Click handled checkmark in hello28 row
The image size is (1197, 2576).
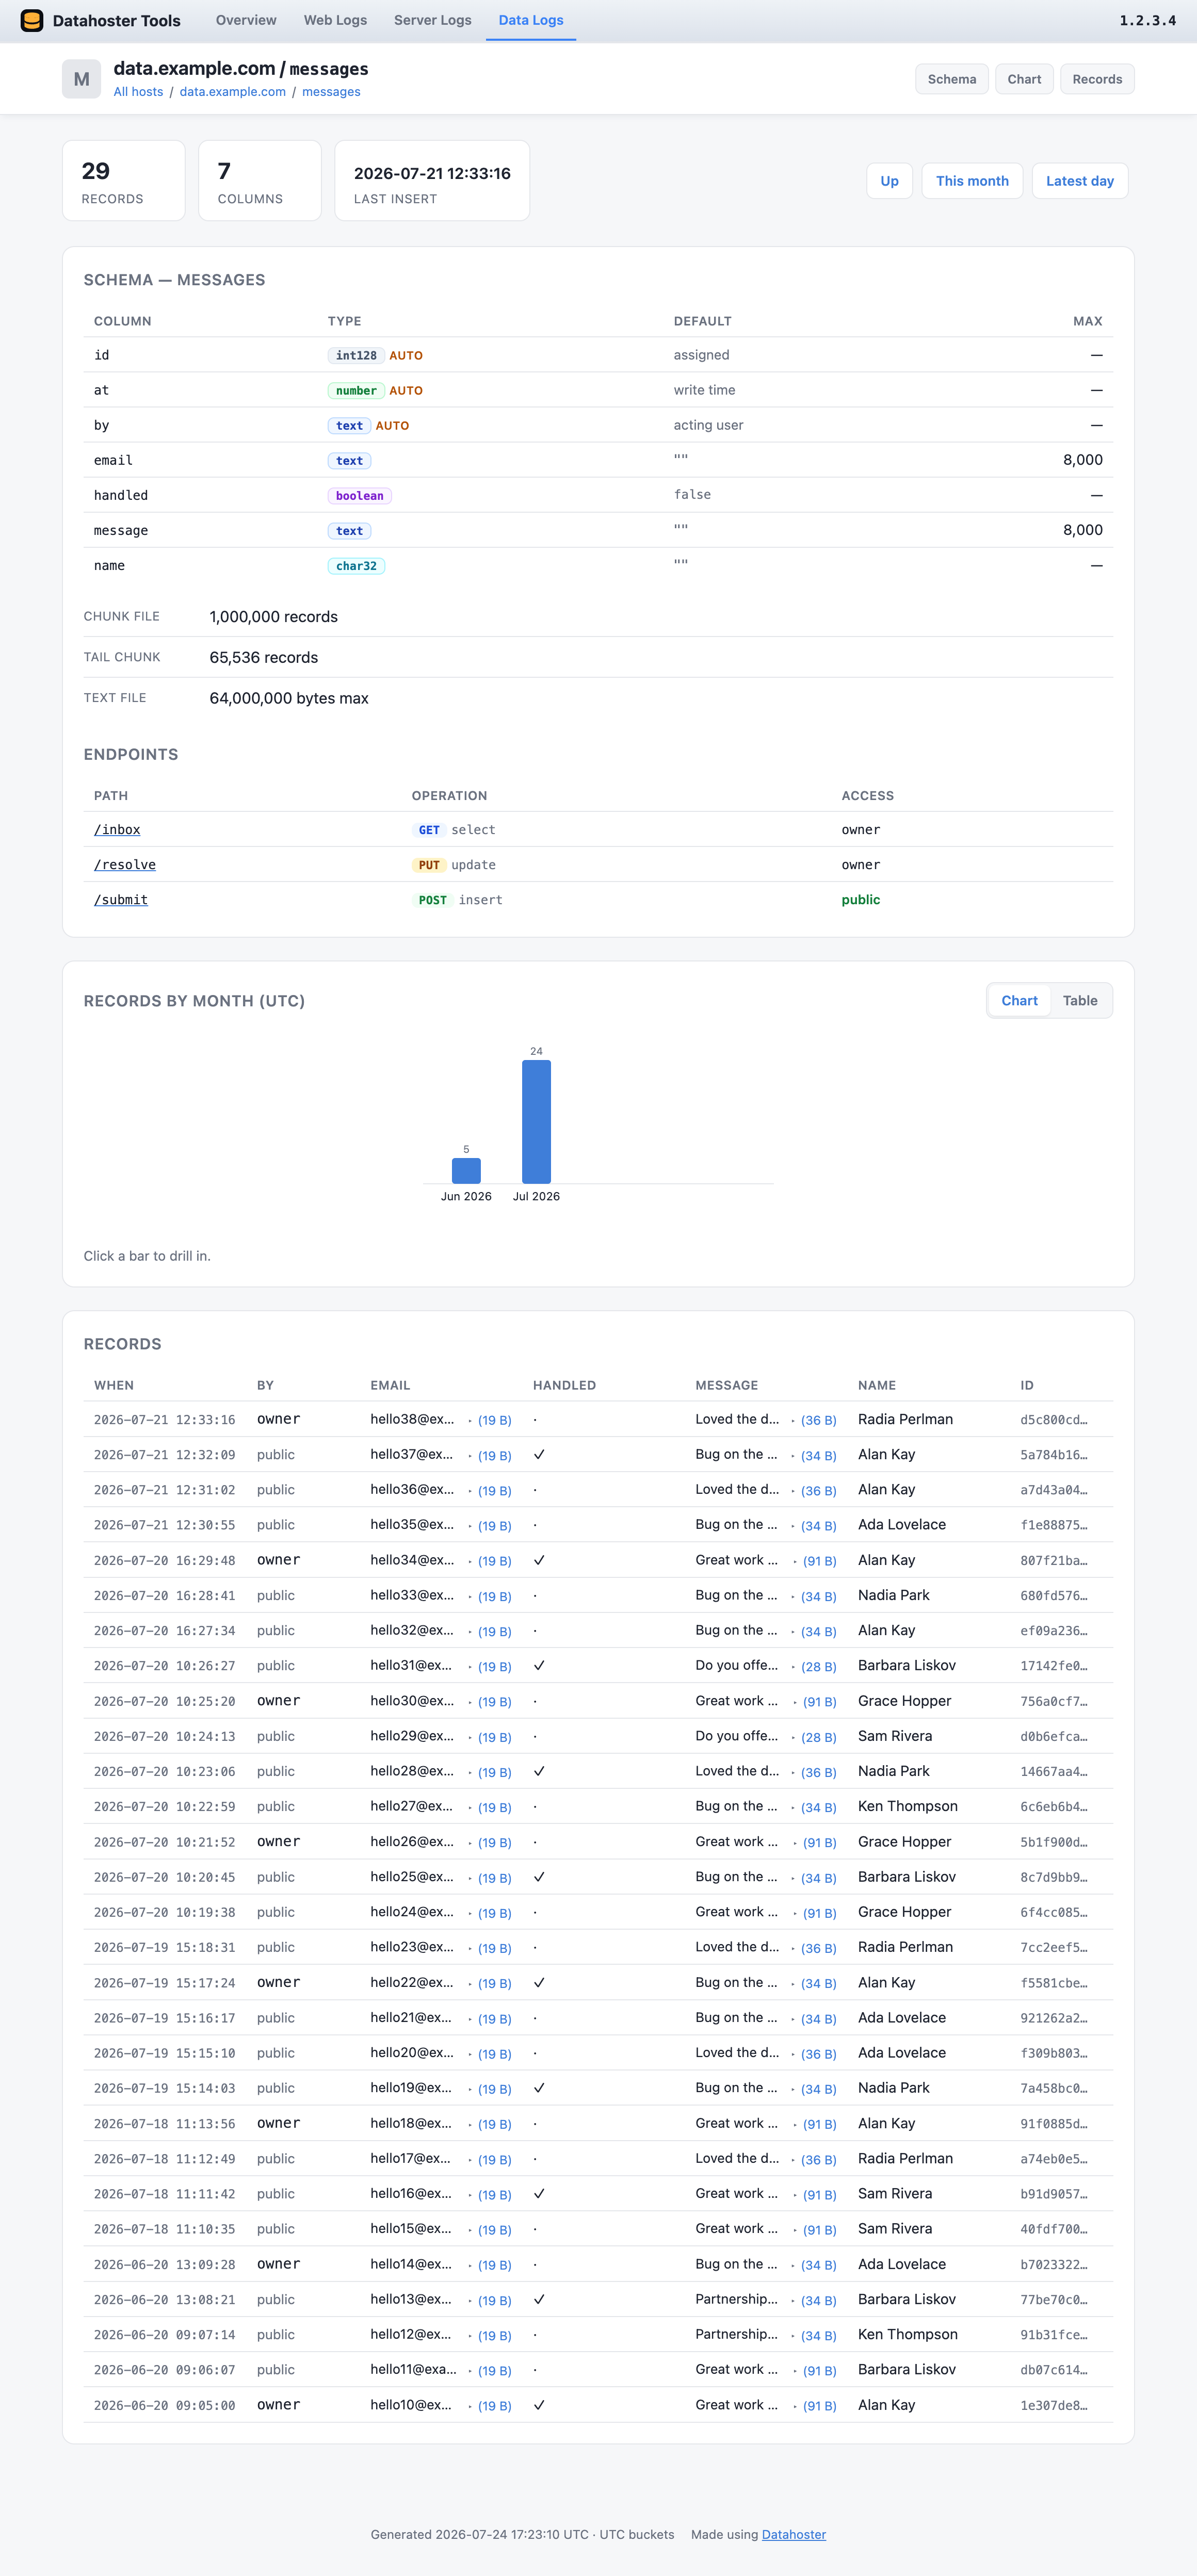pyautogui.click(x=539, y=1771)
